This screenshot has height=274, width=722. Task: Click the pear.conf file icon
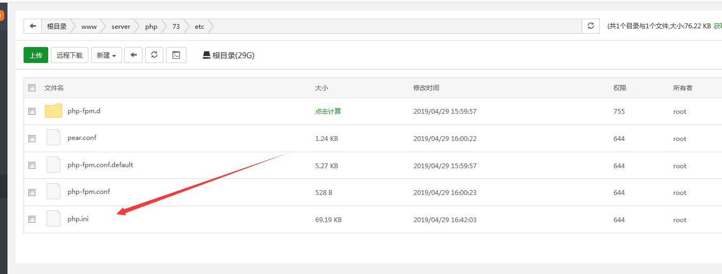(54, 138)
